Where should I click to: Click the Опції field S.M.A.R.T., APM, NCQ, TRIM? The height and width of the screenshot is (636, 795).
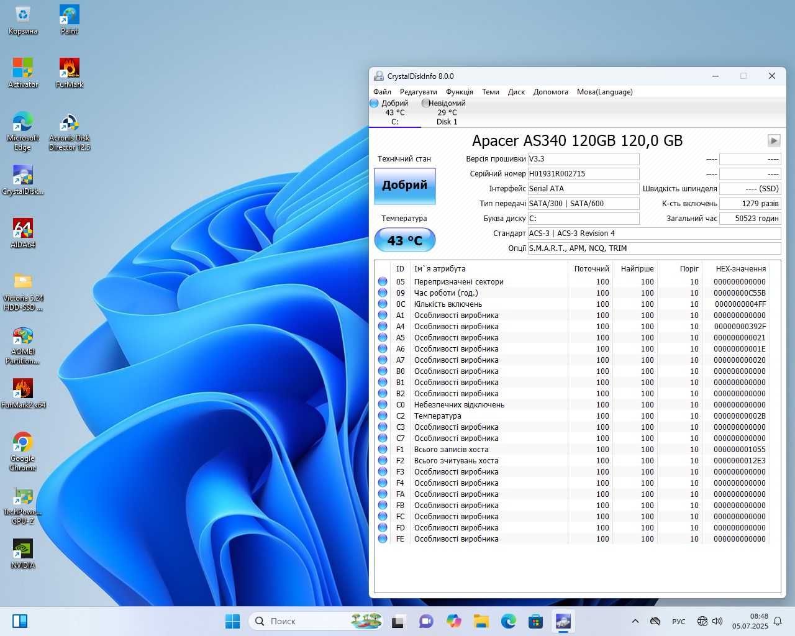point(654,248)
